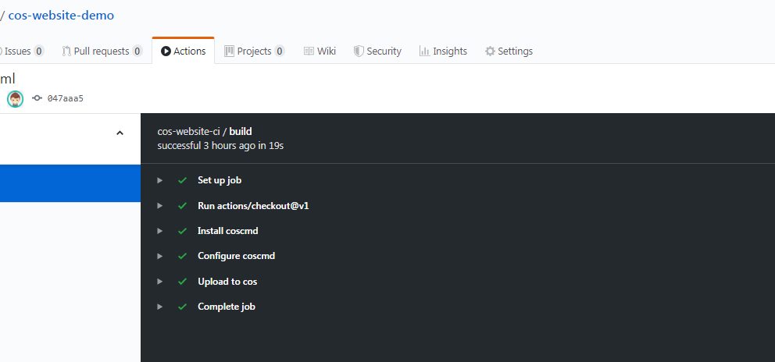The width and height of the screenshot is (775, 362).
Task: Click the Wiki book icon
Action: tap(309, 51)
